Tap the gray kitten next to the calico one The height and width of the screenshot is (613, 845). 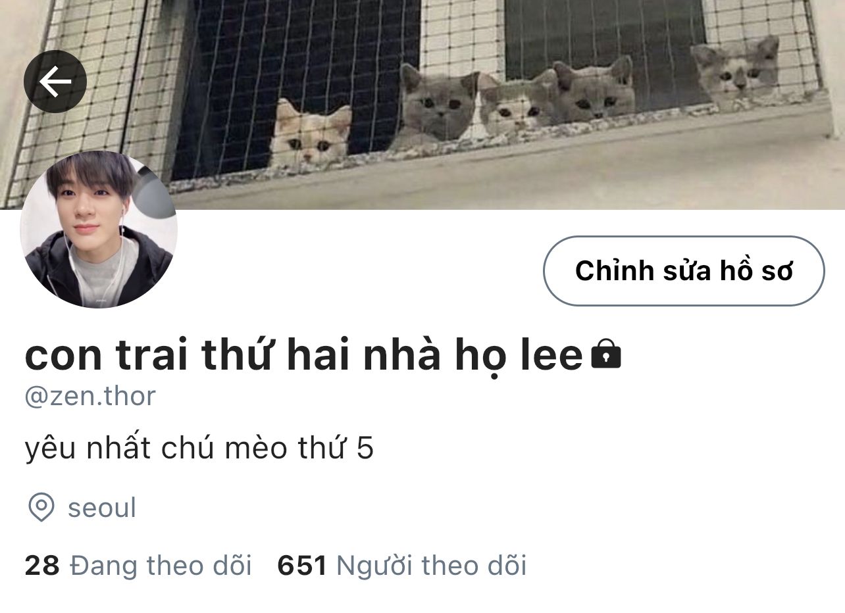(594, 89)
